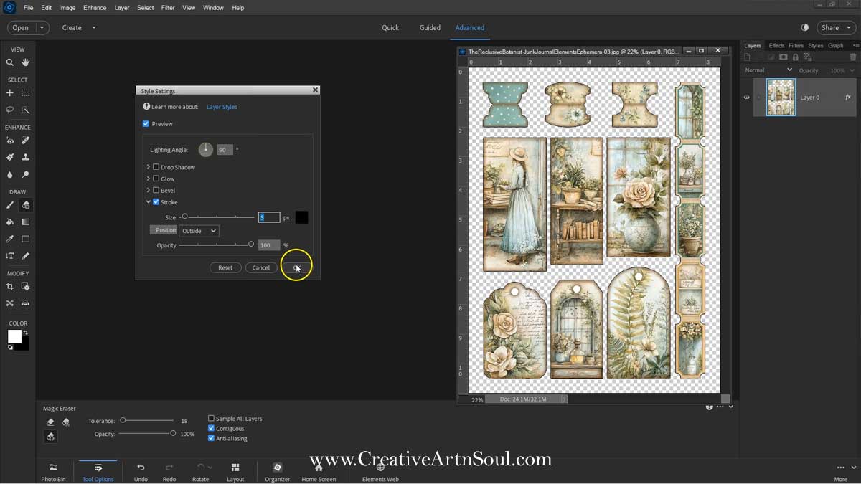This screenshot has width=861, height=484.
Task: Delete layer with trash icon
Action: pos(852,57)
